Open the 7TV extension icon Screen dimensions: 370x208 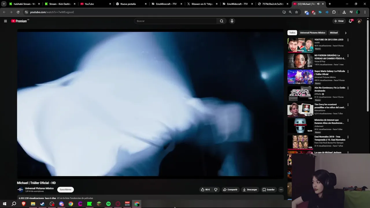(320, 12)
